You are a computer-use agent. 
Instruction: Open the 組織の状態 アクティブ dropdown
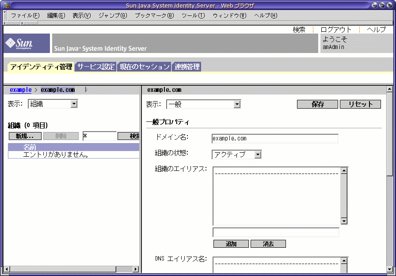[236, 155]
